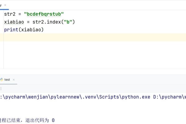186x124 pixels.
Task: Click python.exe in the console path
Action: pyautogui.click(x=136, y=97)
